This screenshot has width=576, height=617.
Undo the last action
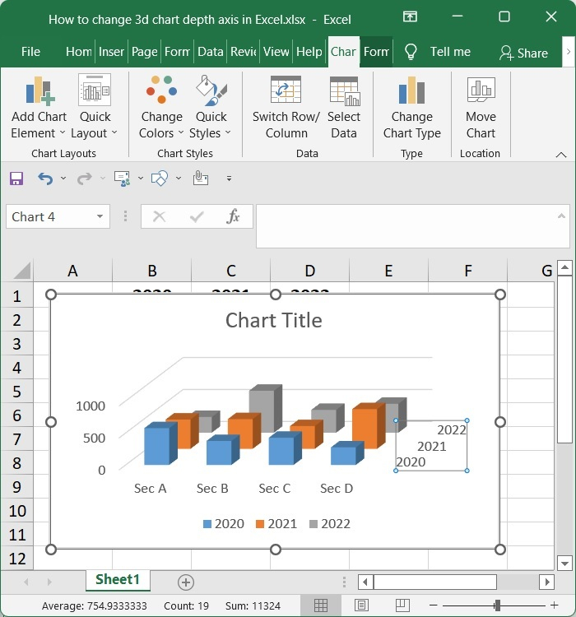pos(45,179)
